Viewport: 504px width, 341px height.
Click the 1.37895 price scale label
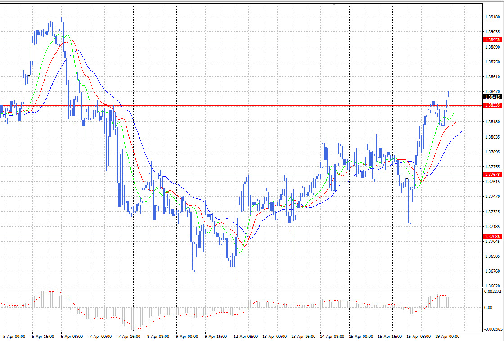point(492,152)
